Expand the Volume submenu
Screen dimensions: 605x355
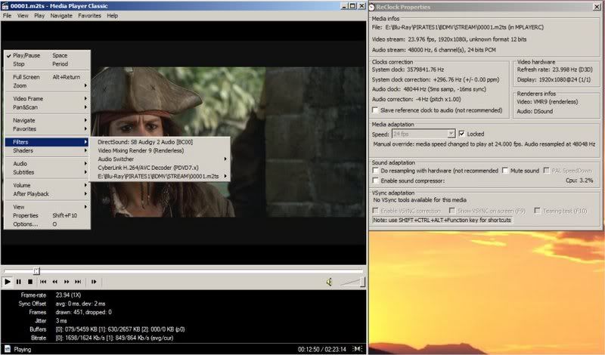48,185
